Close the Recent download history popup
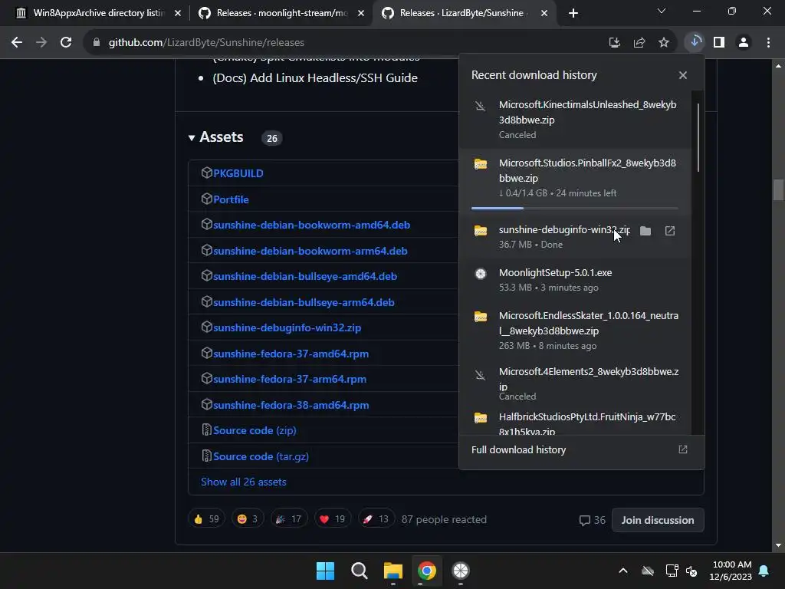The height and width of the screenshot is (589, 785). [x=683, y=75]
